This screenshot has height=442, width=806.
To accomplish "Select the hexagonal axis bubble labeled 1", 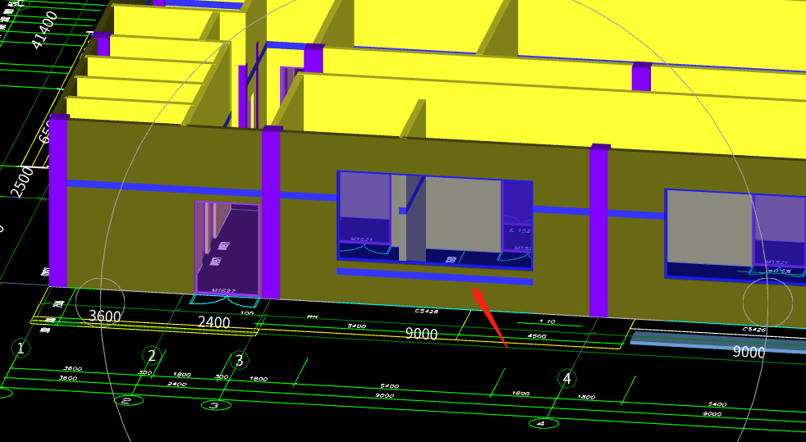I will (21, 349).
